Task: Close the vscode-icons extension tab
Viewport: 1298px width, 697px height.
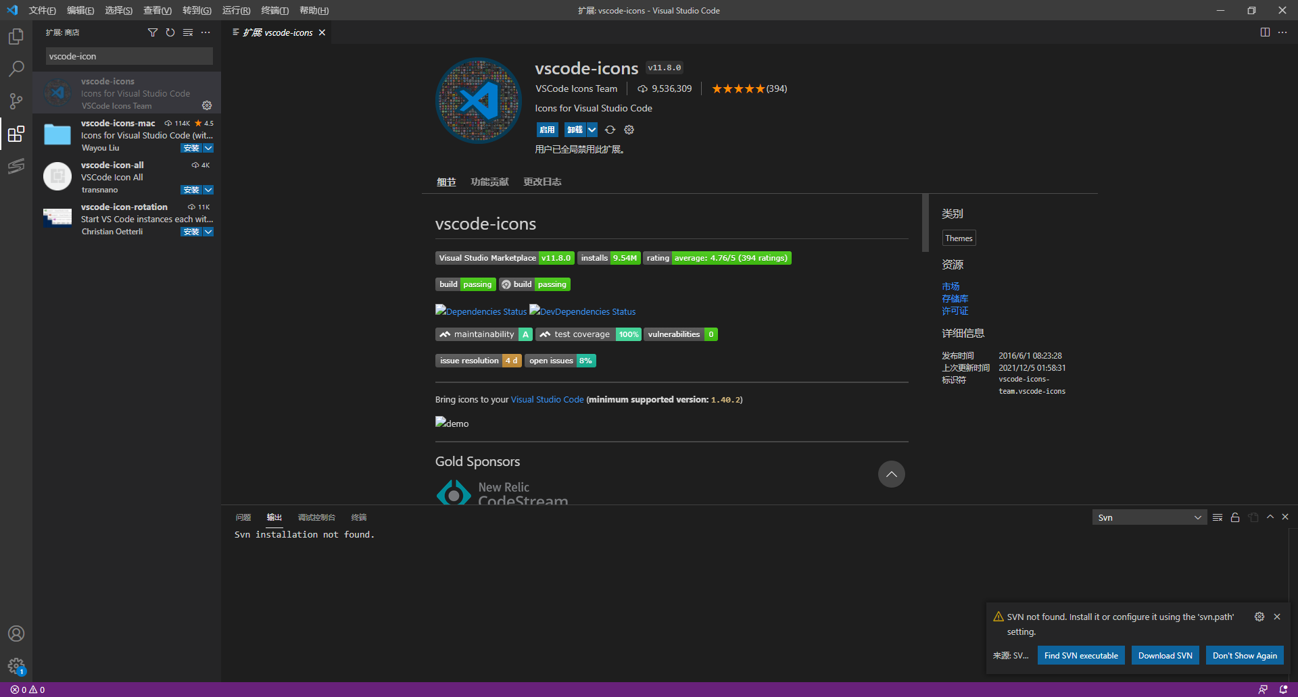Action: pos(322,32)
